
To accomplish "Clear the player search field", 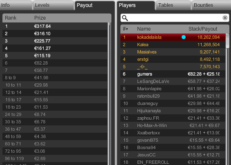I will 225,18.
